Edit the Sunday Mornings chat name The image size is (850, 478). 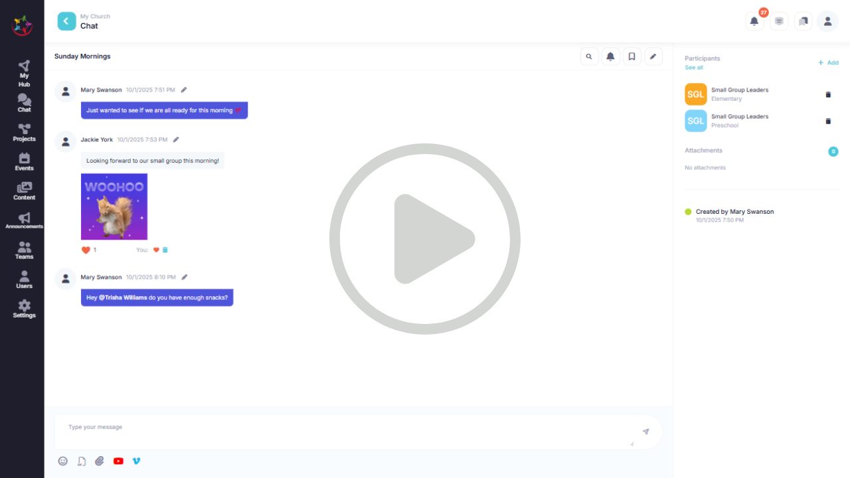[653, 57]
